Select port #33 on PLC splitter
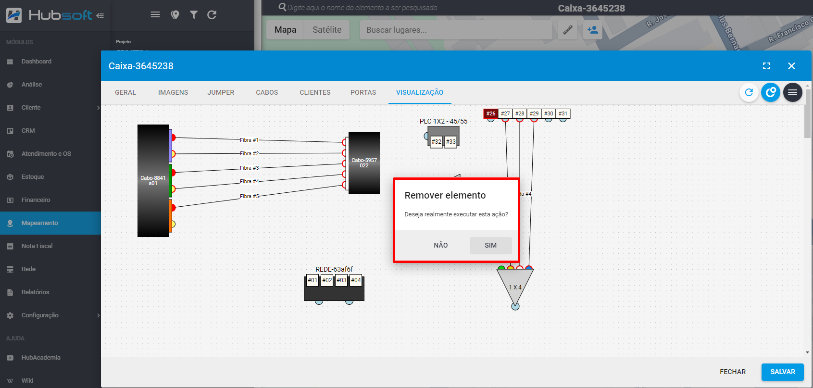This screenshot has width=813, height=388. pyautogui.click(x=450, y=142)
